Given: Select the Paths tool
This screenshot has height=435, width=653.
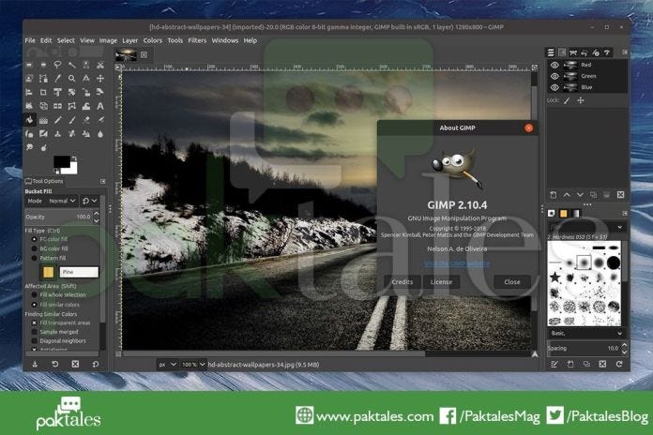Looking at the screenshot, I should pyautogui.click(x=43, y=78).
